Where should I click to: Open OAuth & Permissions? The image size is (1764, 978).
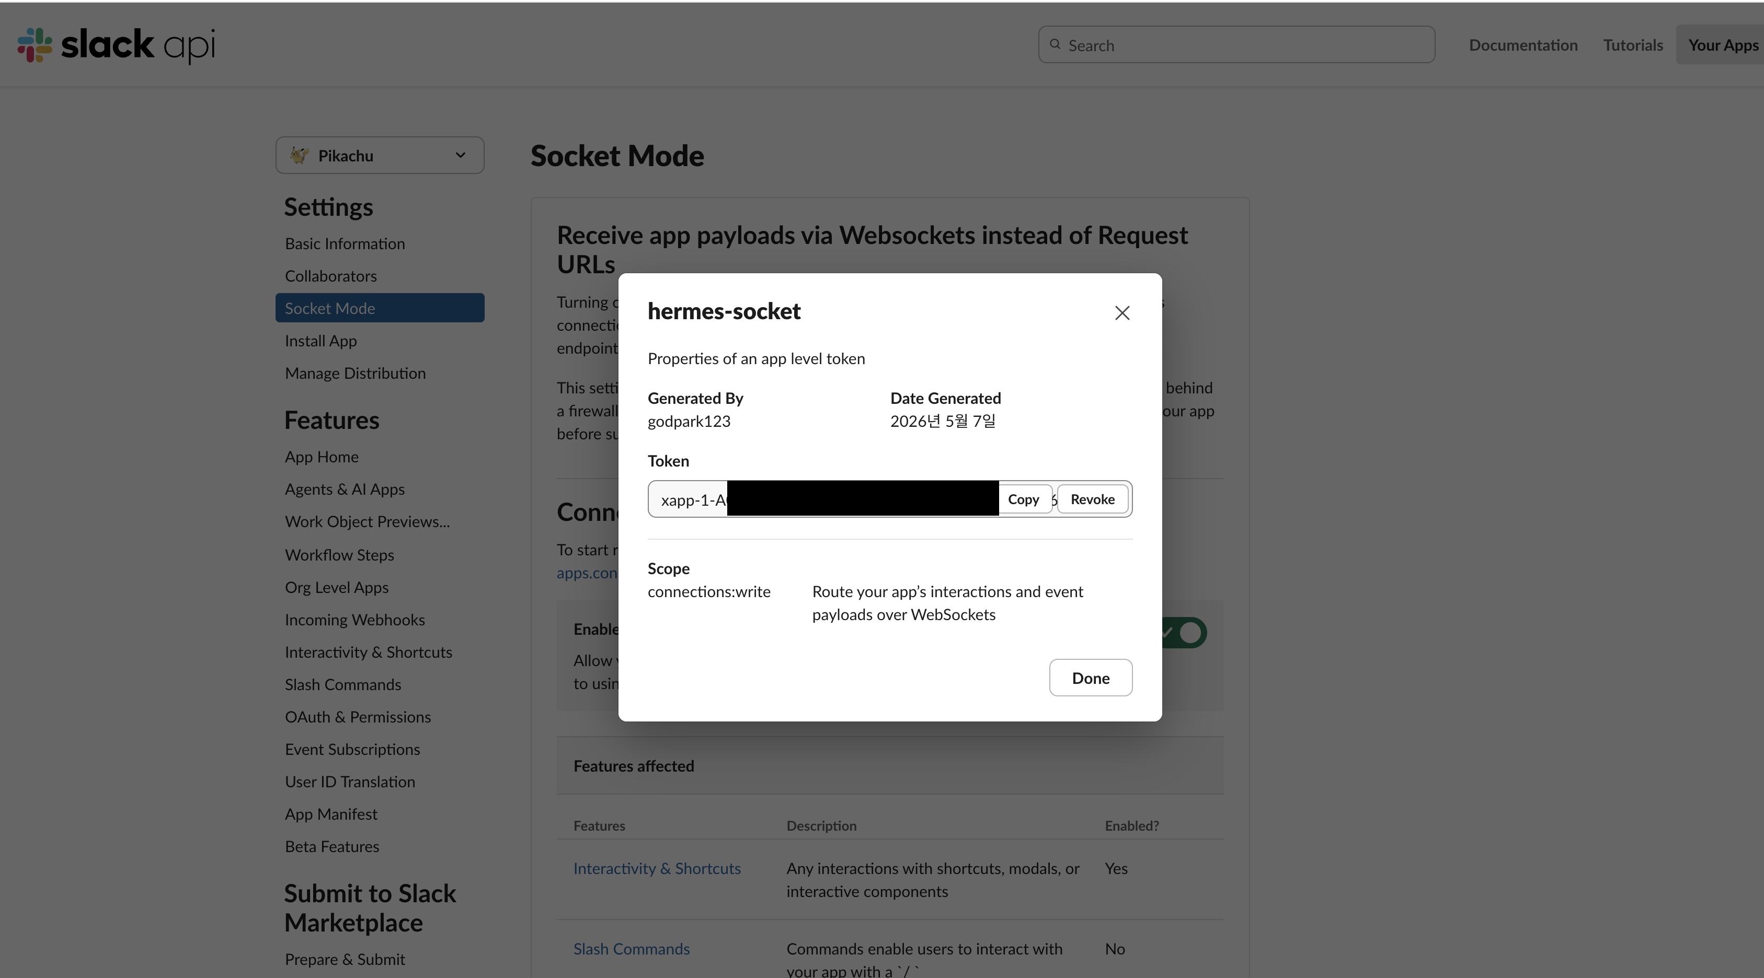click(x=358, y=717)
